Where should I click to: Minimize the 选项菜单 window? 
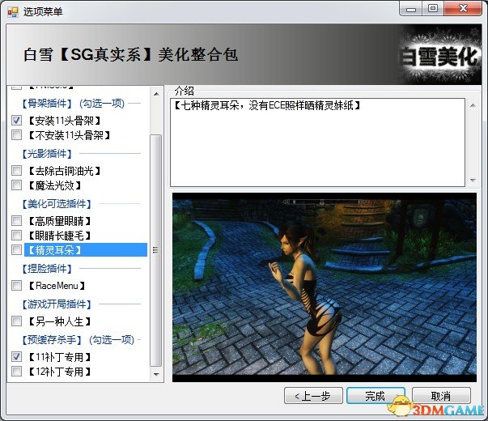pos(410,8)
